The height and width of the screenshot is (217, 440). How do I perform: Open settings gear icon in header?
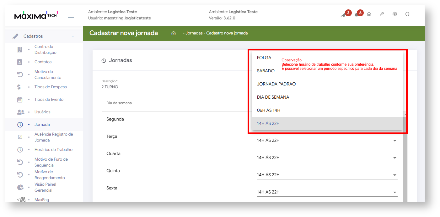tap(395, 14)
